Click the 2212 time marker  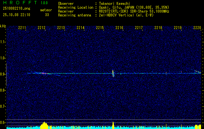tap(42, 27)
